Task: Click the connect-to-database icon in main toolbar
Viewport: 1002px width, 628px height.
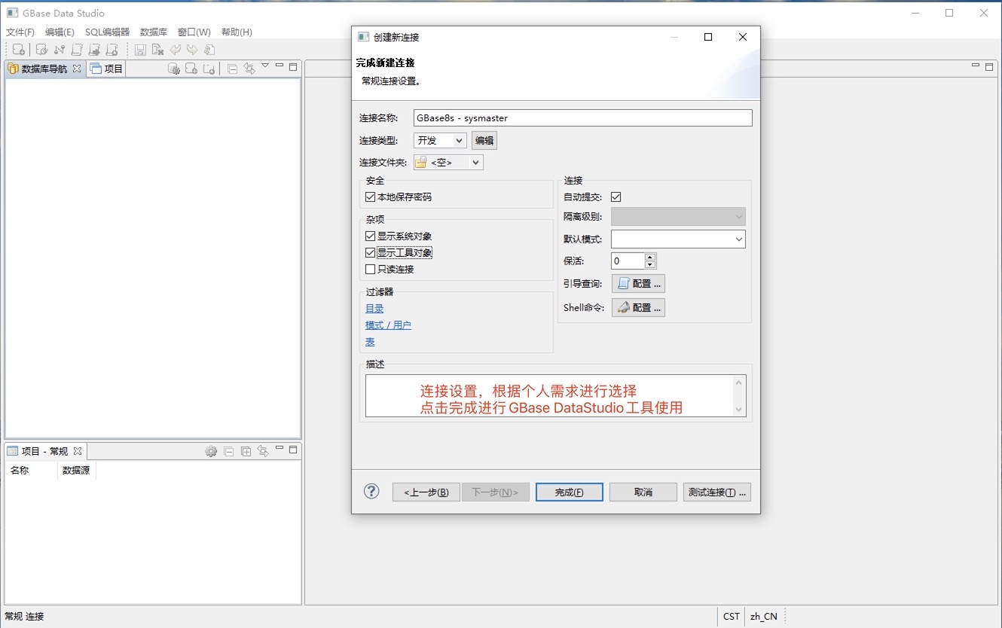Action: (42, 50)
